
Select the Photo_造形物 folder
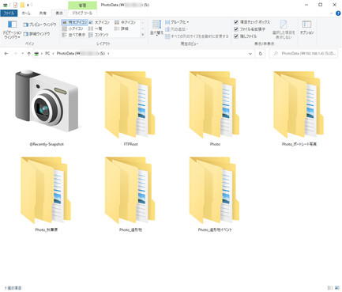(130, 194)
